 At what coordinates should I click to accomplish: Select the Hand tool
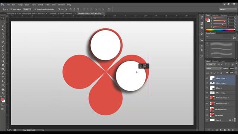(3, 89)
